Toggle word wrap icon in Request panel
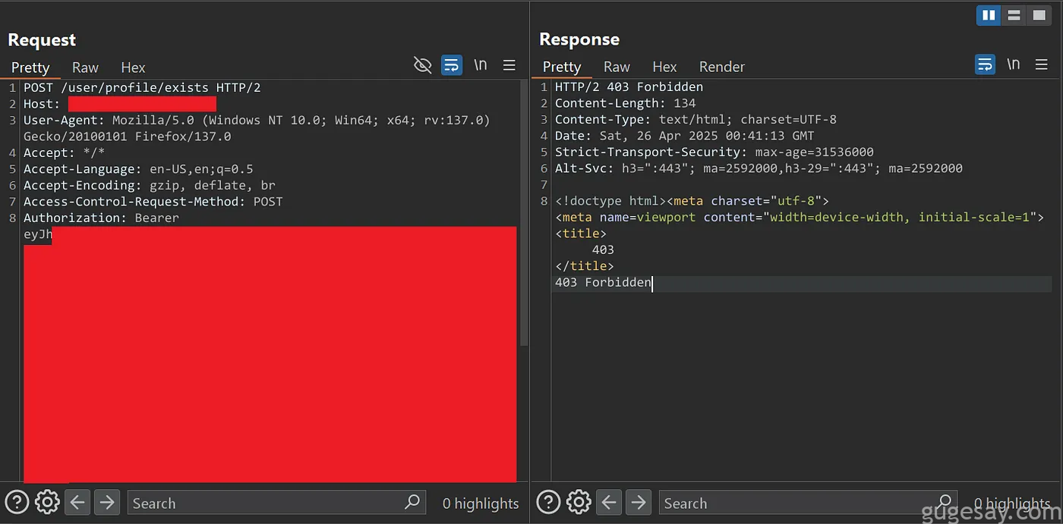This screenshot has width=1063, height=524. pos(452,65)
